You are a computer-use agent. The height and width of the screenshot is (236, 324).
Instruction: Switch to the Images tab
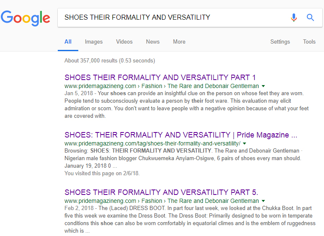(x=94, y=41)
